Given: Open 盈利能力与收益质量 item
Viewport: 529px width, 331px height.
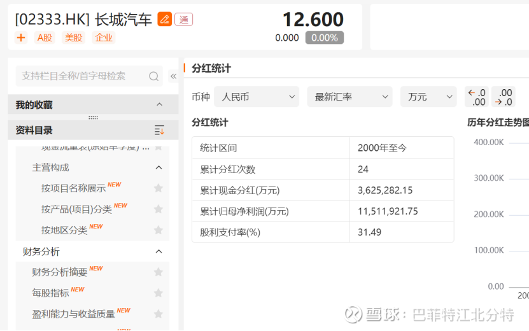Looking at the screenshot, I should coord(74,314).
